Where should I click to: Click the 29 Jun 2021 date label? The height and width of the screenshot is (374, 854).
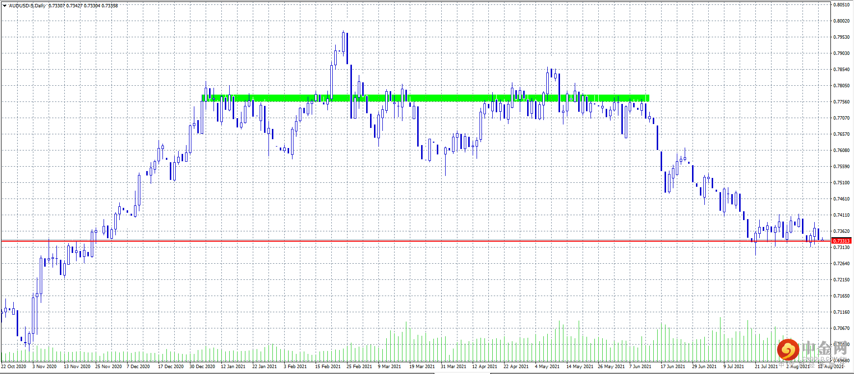[x=704, y=367]
